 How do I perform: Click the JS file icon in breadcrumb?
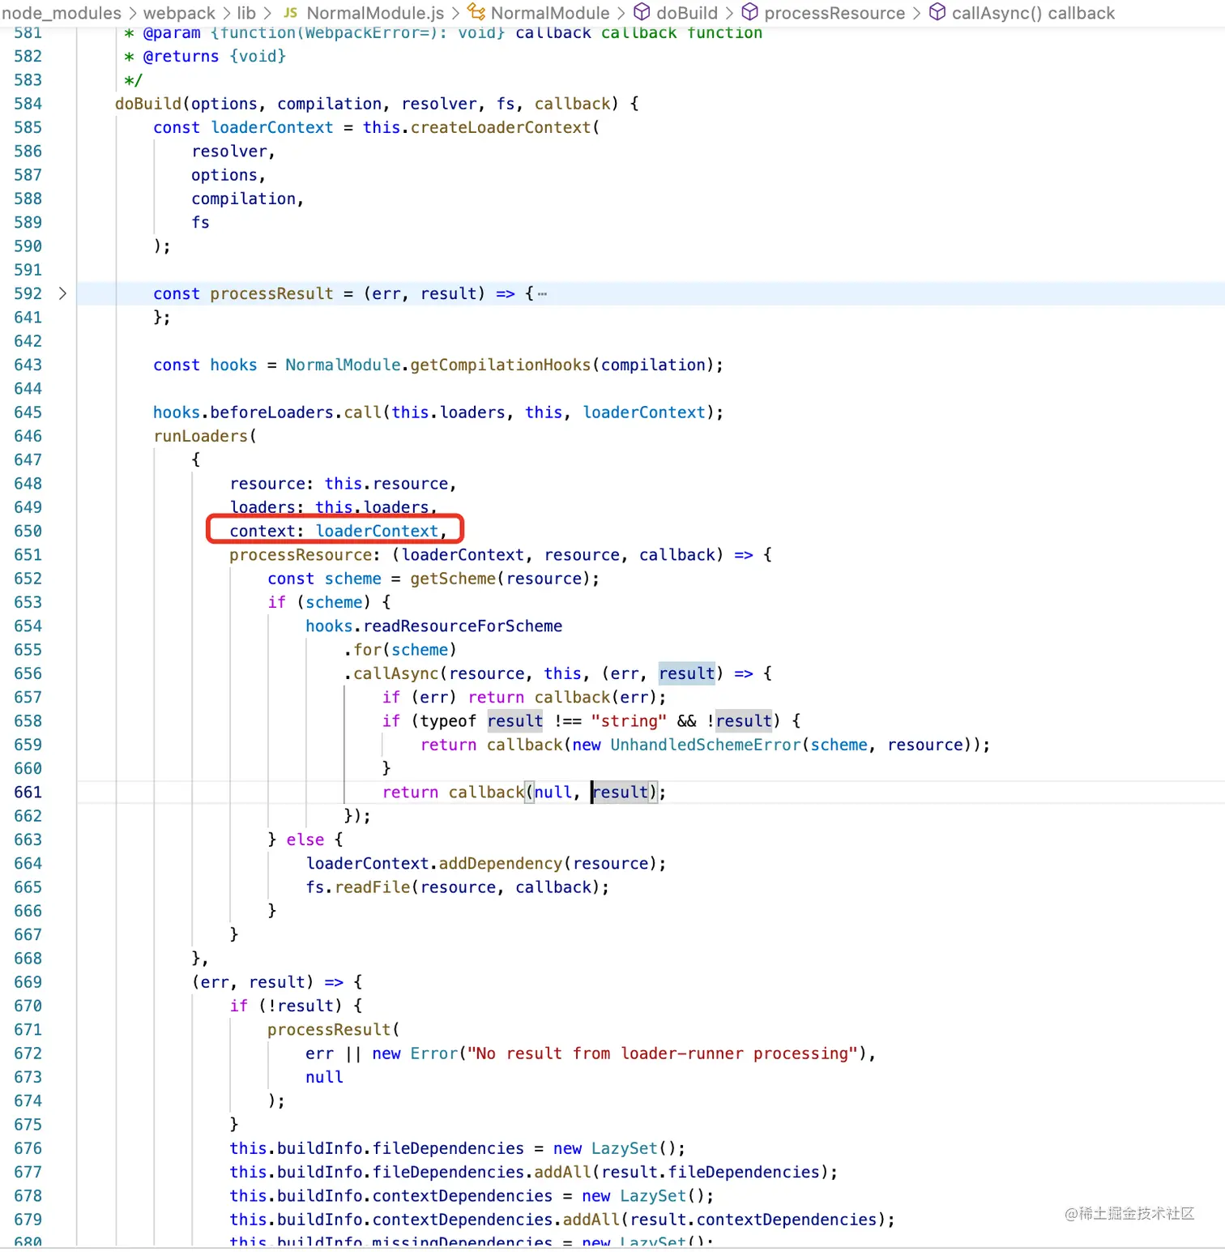pos(290,13)
